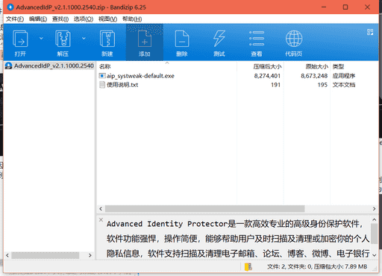This screenshot has height=276, width=382.
Task: Click the New archive (新建) icon
Action: [107, 39]
